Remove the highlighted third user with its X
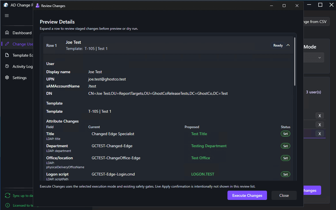This screenshot has height=210, width=336. 319,134
